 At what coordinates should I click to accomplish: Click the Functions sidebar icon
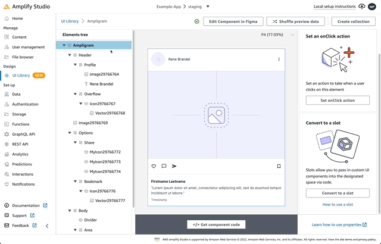tap(7, 124)
